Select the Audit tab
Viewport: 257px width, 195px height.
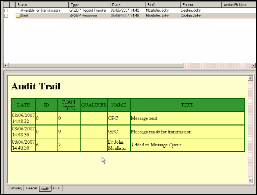click(45, 189)
